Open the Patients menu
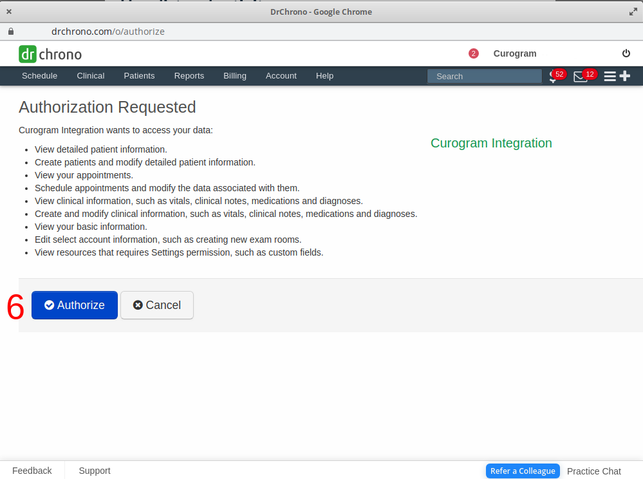This screenshot has height=479, width=643. [140, 76]
